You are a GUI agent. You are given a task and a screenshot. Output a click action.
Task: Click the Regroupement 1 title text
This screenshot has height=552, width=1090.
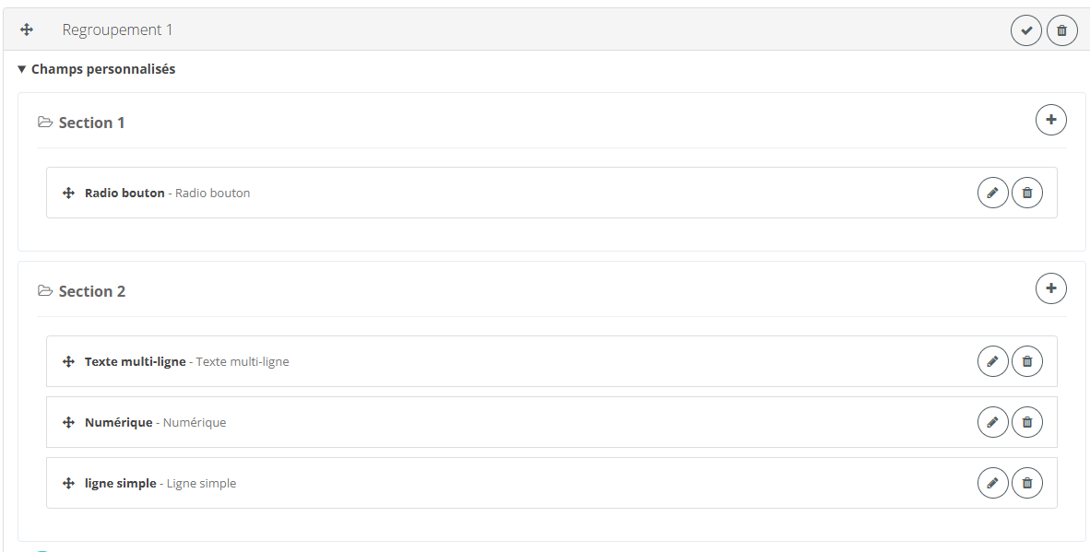point(117,29)
